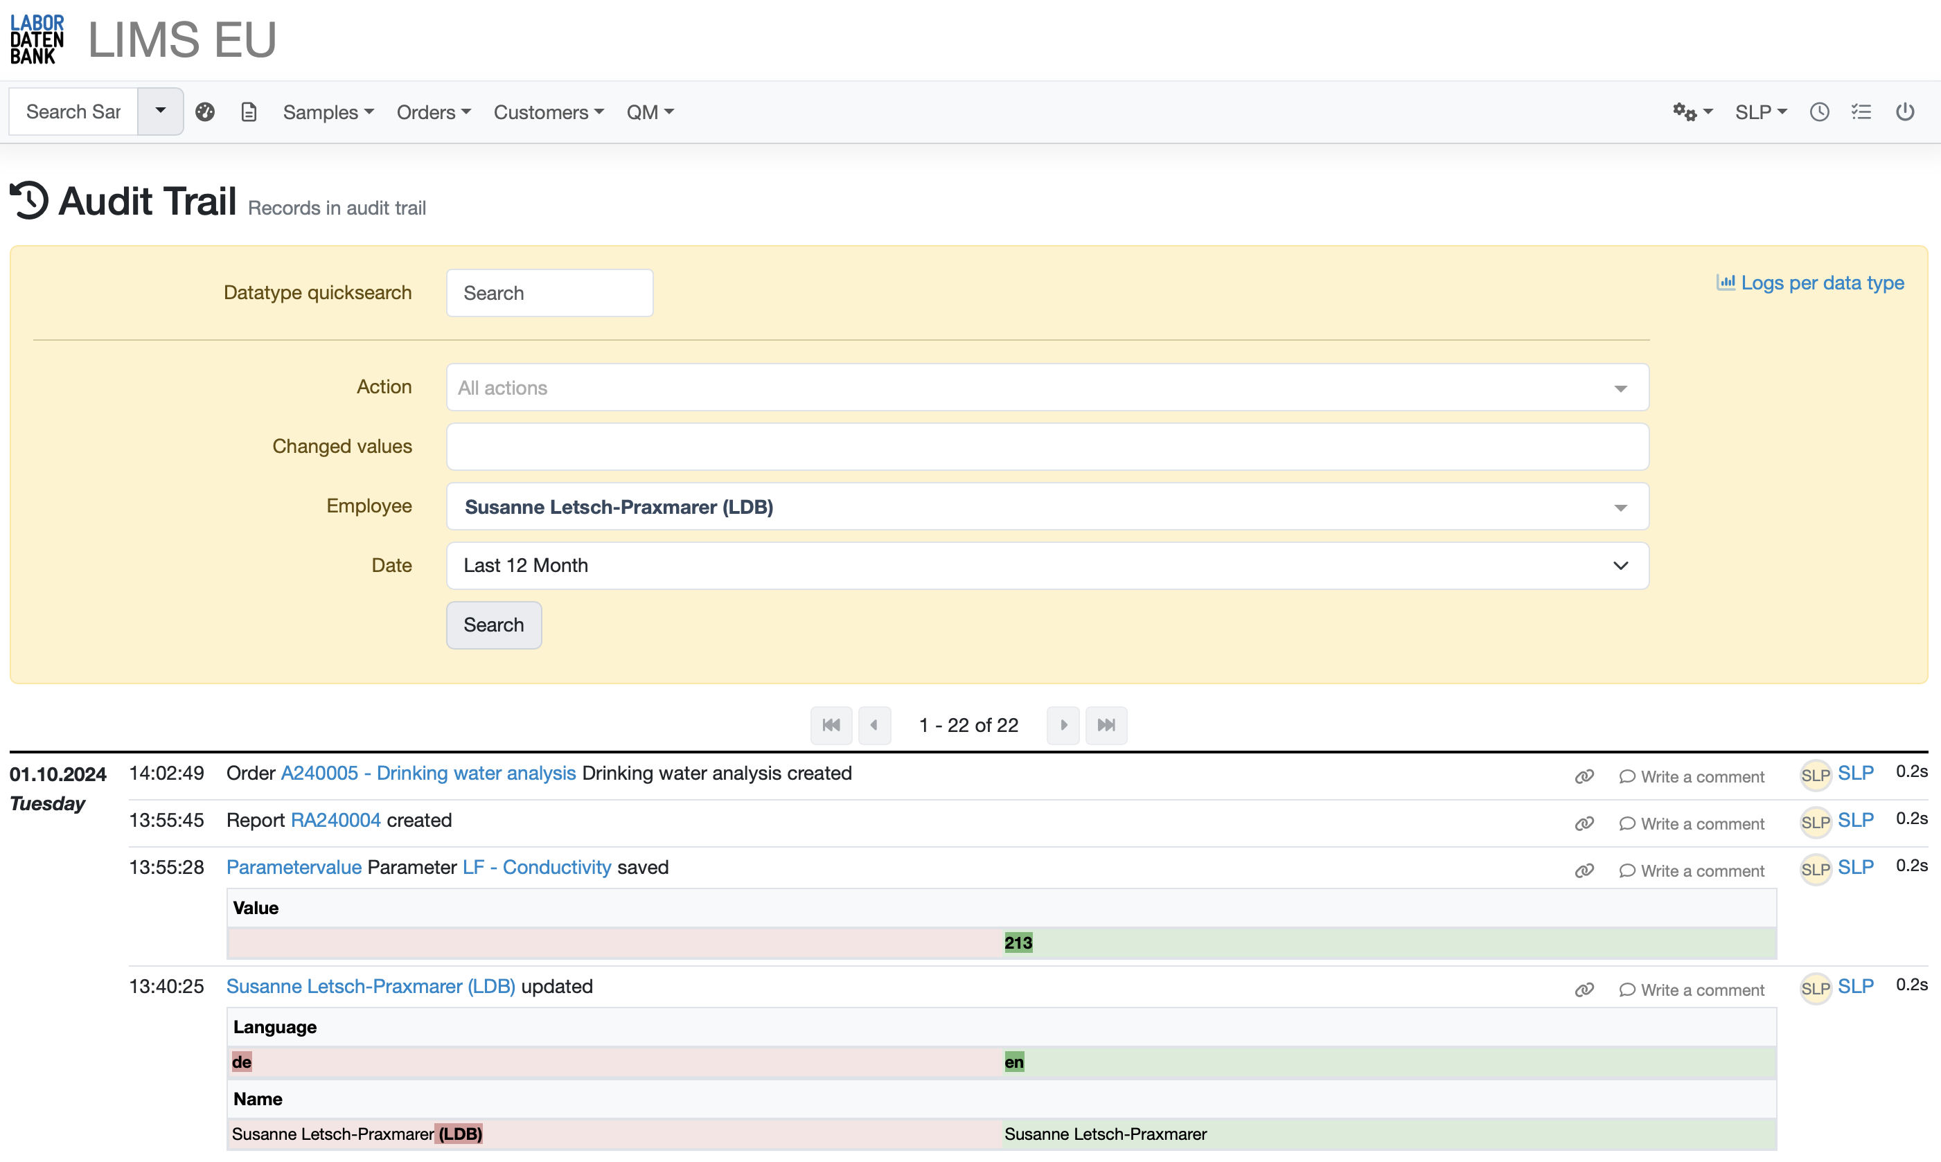
Task: Open the QM menu
Action: [x=649, y=112]
